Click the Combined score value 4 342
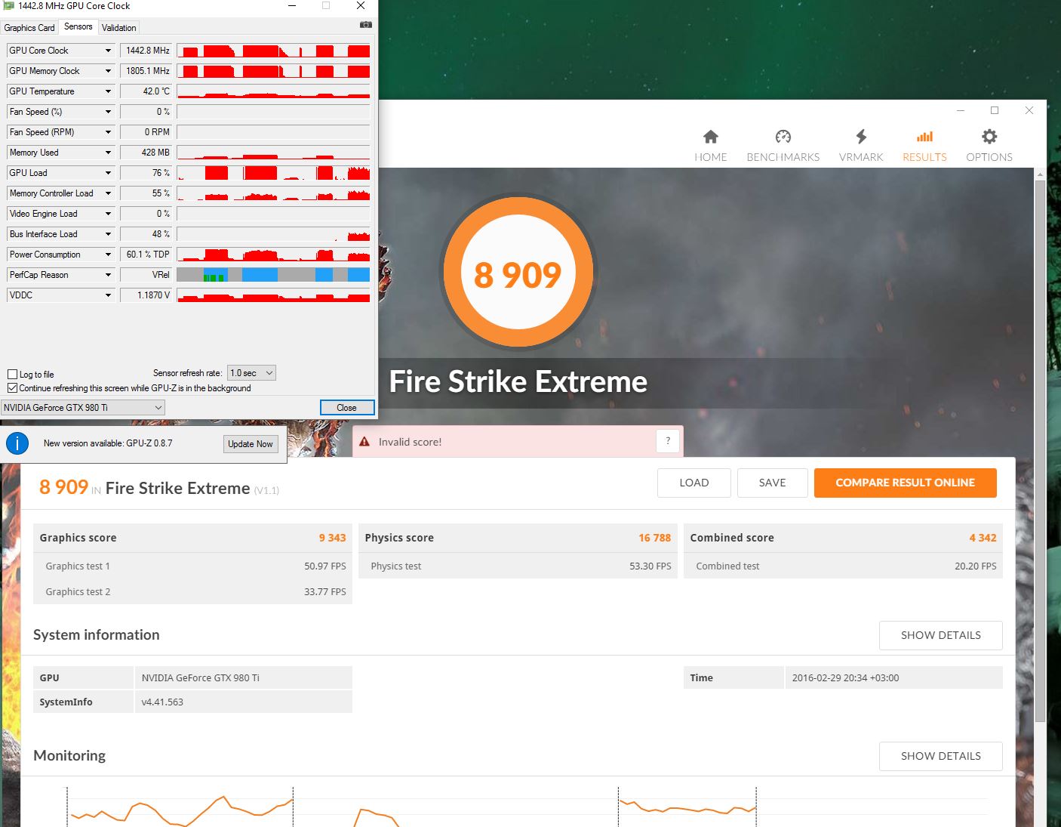This screenshot has height=827, width=1061. point(983,538)
